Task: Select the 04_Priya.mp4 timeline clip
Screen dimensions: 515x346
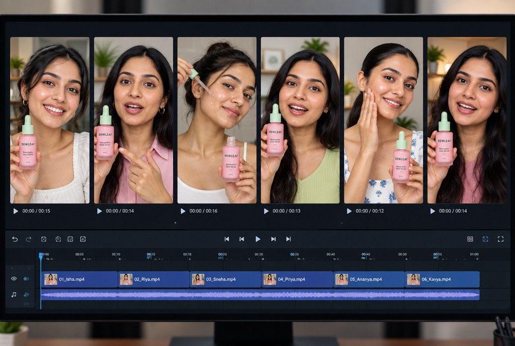Action: (297, 279)
